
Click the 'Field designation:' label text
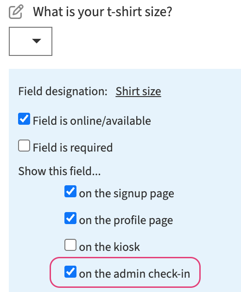point(63,91)
